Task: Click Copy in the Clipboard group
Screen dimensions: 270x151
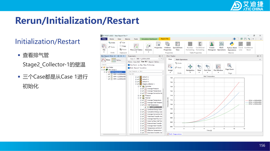Action: (123, 46)
